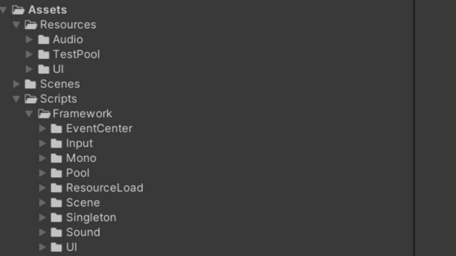
Task: Expand the ResourceLoad folder arrow
Action: tap(42, 188)
